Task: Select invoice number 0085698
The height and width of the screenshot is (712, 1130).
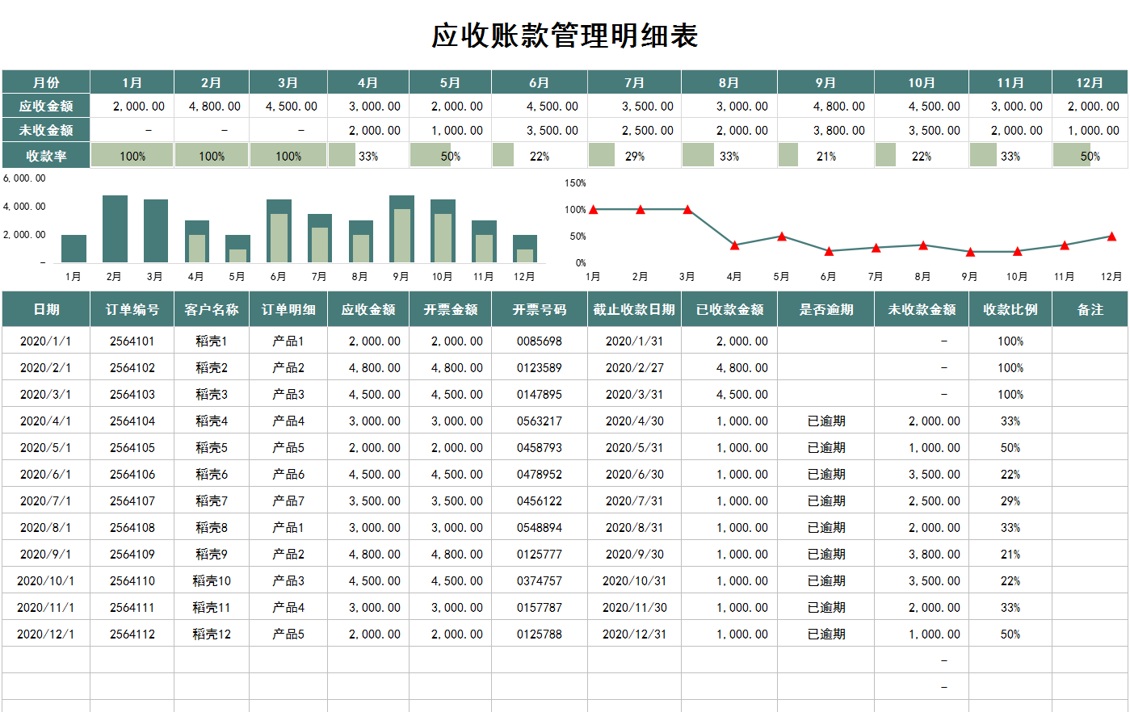Action: (538, 341)
